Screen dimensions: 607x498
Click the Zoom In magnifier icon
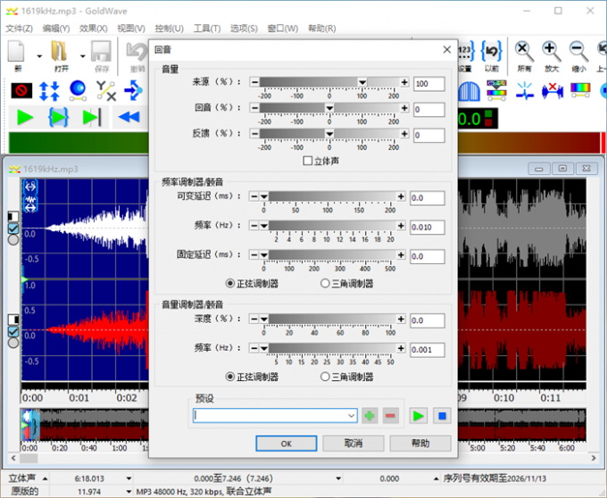(x=552, y=52)
